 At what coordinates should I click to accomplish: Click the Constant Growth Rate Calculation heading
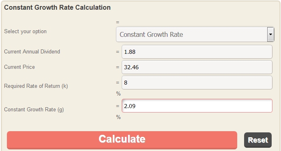pyautogui.click(x=57, y=8)
